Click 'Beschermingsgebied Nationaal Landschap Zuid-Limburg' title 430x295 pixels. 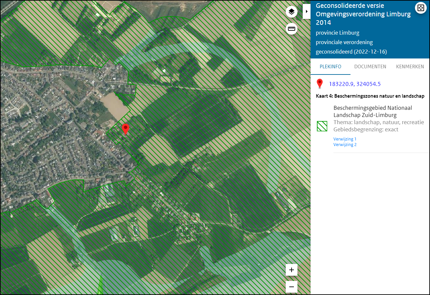coord(373,111)
